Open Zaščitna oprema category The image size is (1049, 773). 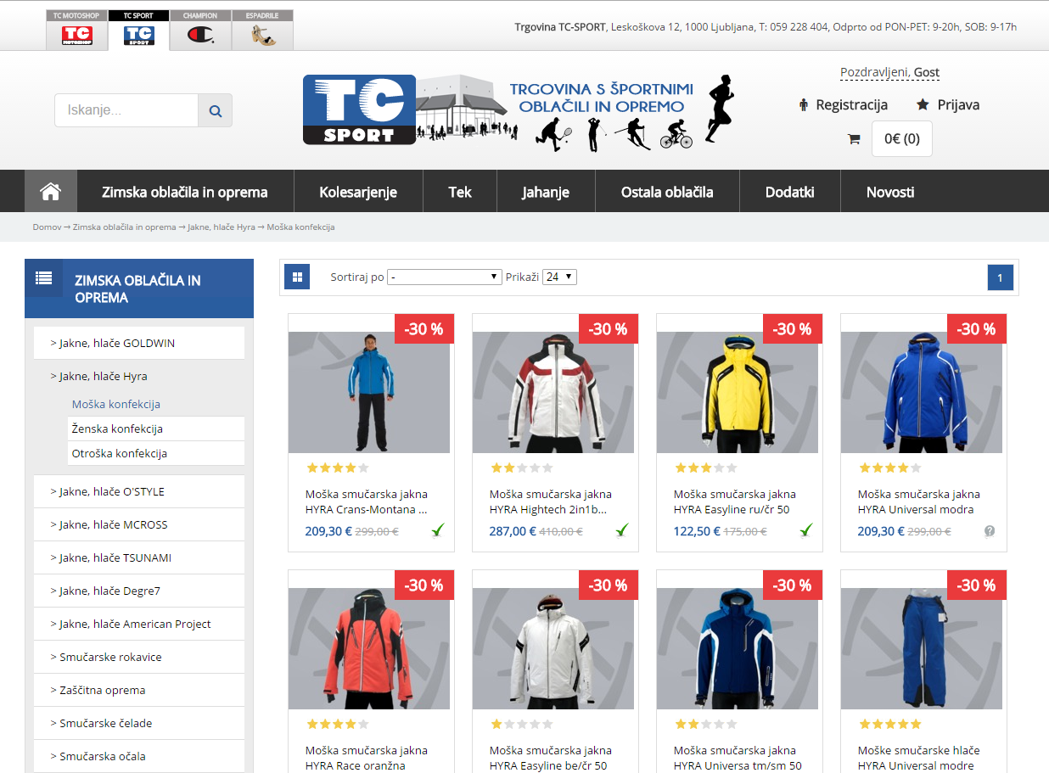139,690
